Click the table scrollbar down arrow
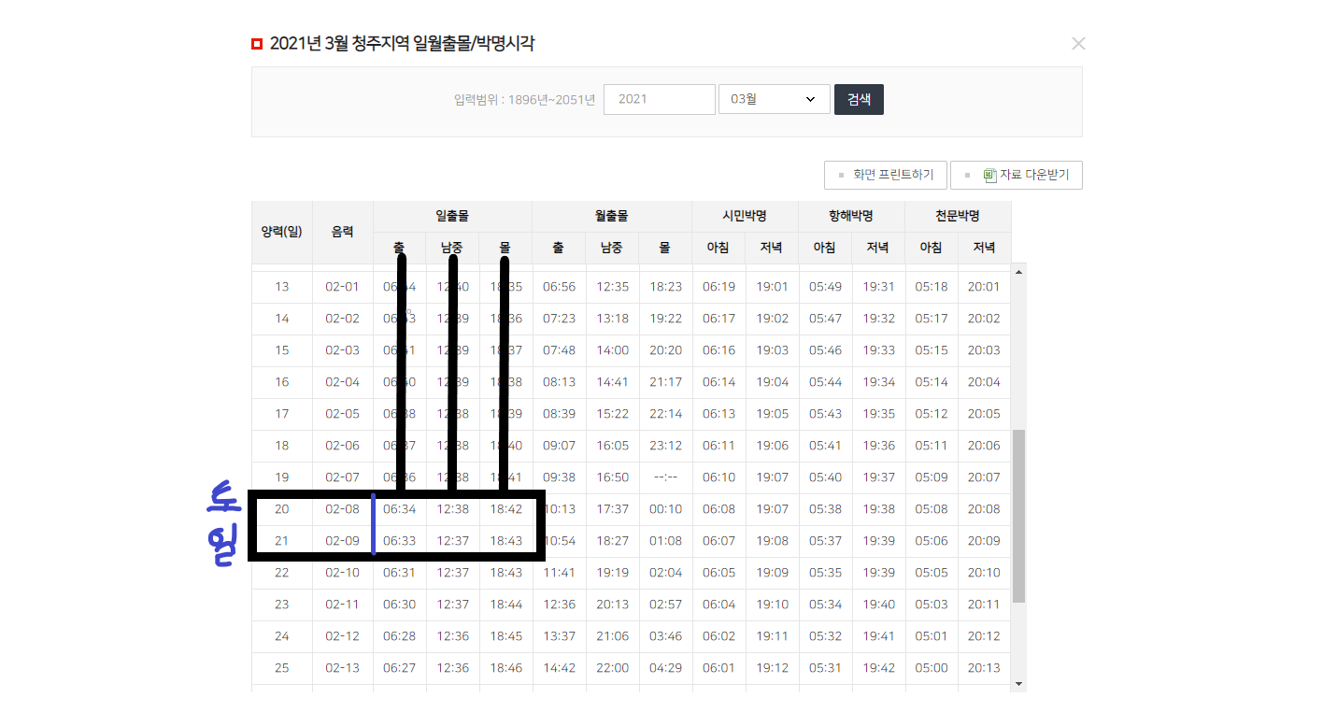This screenshot has width=1323, height=712. pyautogui.click(x=1018, y=684)
